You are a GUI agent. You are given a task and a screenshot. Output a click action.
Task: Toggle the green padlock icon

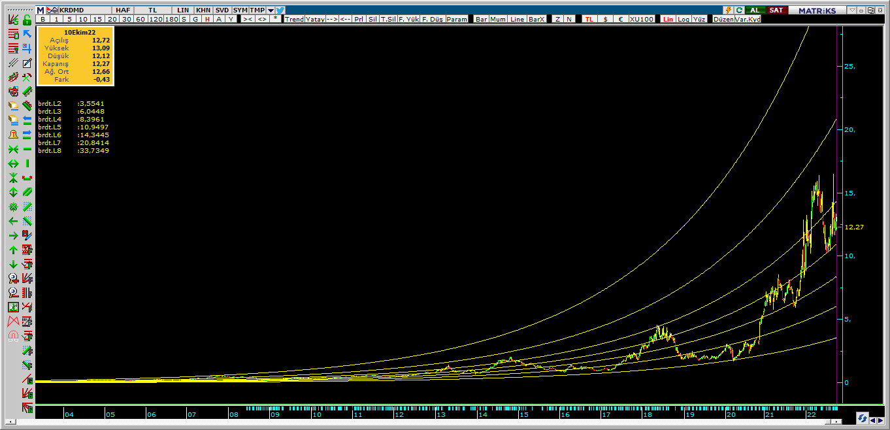point(27,20)
